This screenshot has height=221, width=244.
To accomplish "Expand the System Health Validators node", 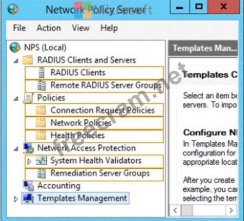I will [29, 161].
